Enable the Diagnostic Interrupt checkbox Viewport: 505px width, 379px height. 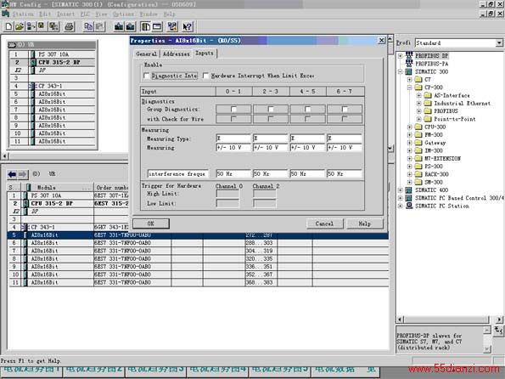(147, 76)
